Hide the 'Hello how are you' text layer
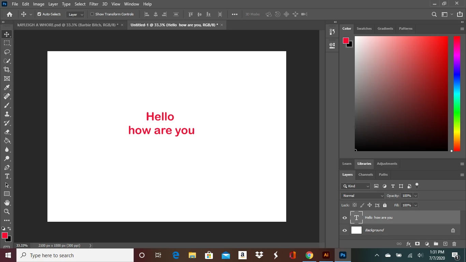 pos(345,218)
